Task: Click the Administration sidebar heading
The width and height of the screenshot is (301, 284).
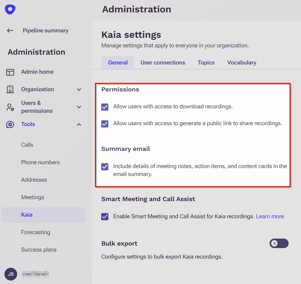Action: (x=37, y=52)
